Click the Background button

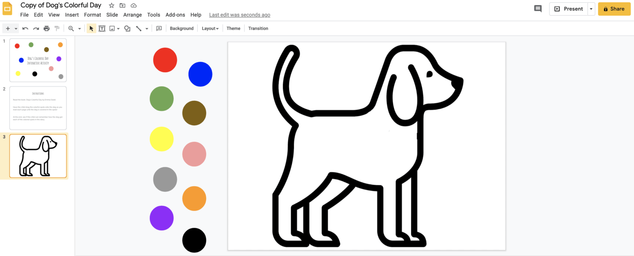[181, 28]
